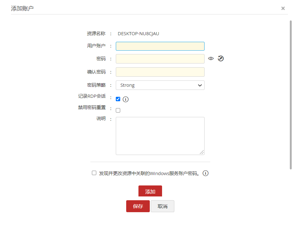Click info icon next to Windows服务账户密码 text
The image size is (298, 226).
click(206, 173)
